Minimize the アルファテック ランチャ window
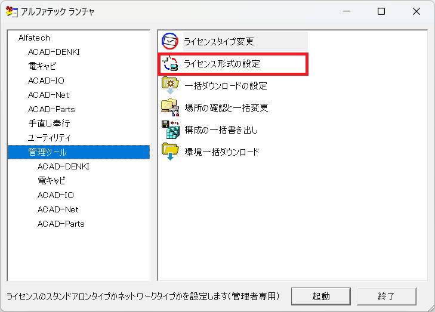This screenshot has height=312, width=435. (347, 11)
